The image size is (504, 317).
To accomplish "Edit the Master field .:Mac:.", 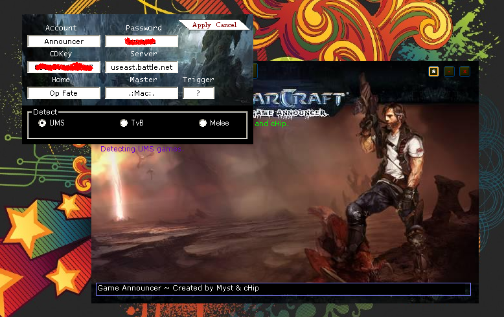I will click(x=141, y=93).
